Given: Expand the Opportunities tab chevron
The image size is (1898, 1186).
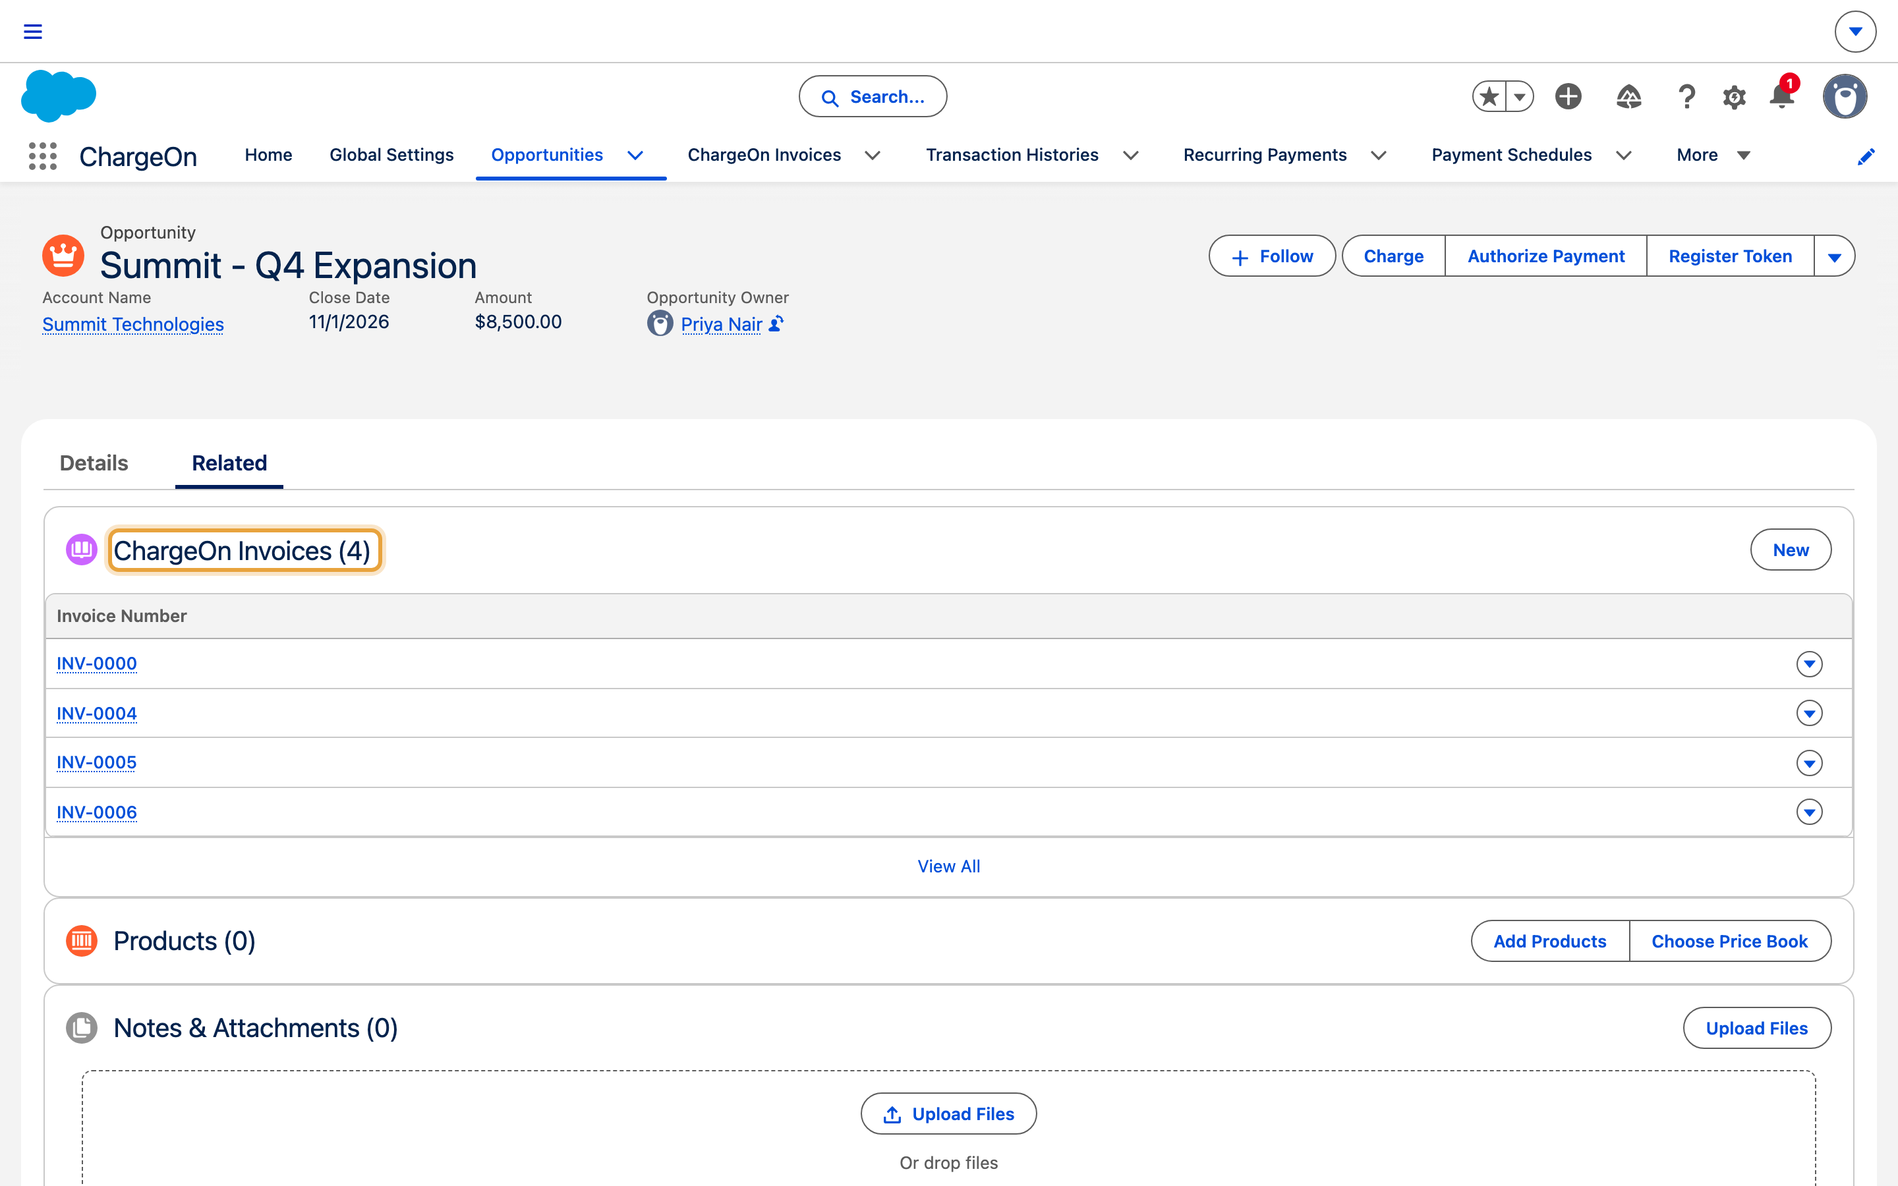Looking at the screenshot, I should click(635, 155).
